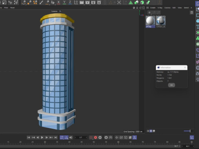Click the camera icon in right sidebar
This screenshot has height=149, width=199.
point(198,74)
